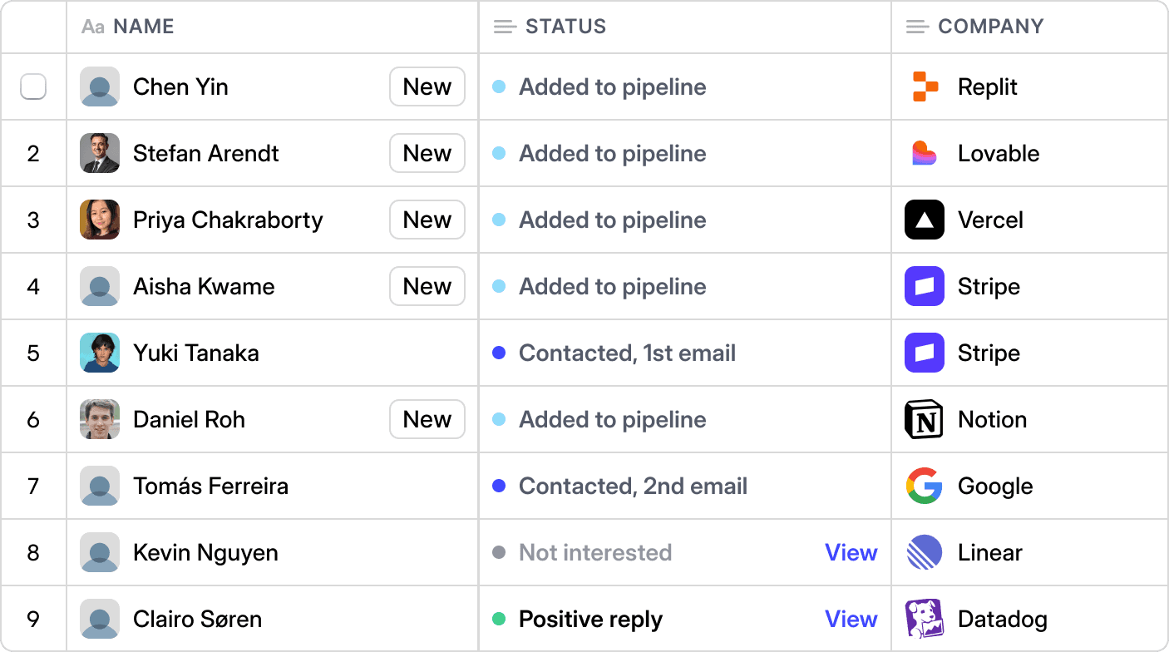Click Priya Chakraborty's avatar photo
The image size is (1169, 652).
point(100,220)
